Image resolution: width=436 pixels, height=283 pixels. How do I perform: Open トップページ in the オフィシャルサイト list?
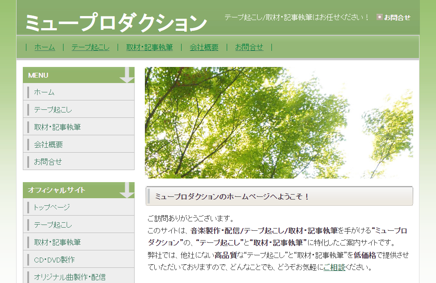pyautogui.click(x=52, y=208)
